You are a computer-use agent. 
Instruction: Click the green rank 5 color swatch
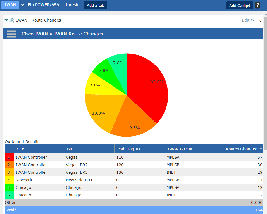9,187
